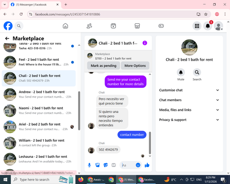Screen dimensions: 230x184
Task: Choose a sticker icon
Action: [x=106, y=165]
